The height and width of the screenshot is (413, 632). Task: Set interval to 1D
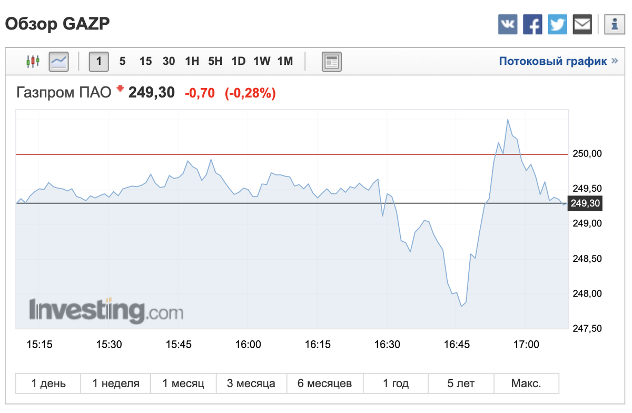pyautogui.click(x=239, y=62)
